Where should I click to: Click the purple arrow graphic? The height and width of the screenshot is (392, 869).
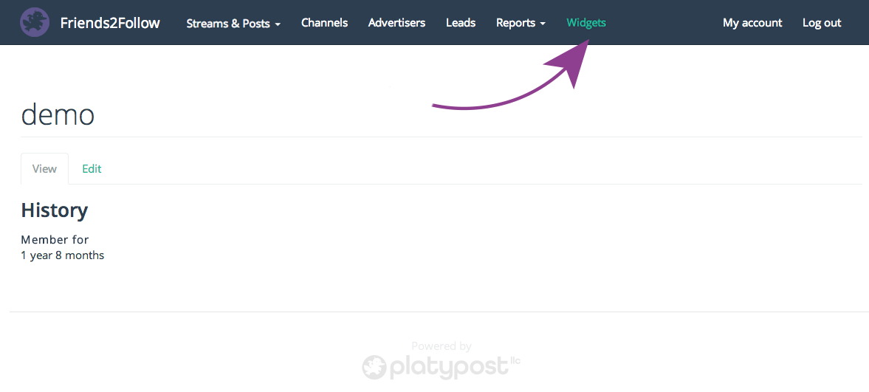tap(517, 85)
